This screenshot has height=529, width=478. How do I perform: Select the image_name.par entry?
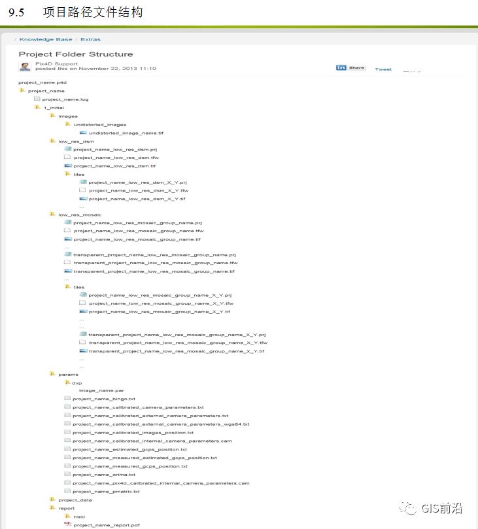[x=101, y=390]
